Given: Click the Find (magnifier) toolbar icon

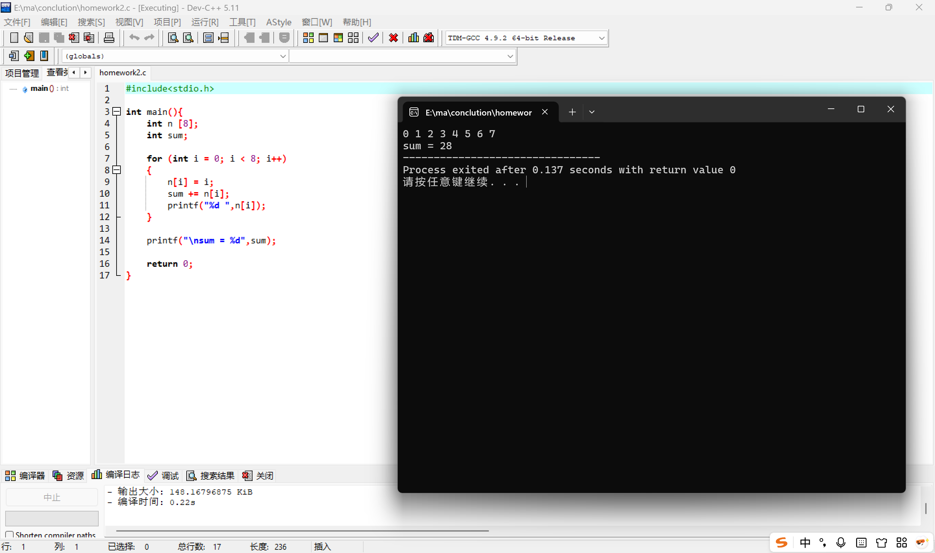Looking at the screenshot, I should tap(173, 38).
